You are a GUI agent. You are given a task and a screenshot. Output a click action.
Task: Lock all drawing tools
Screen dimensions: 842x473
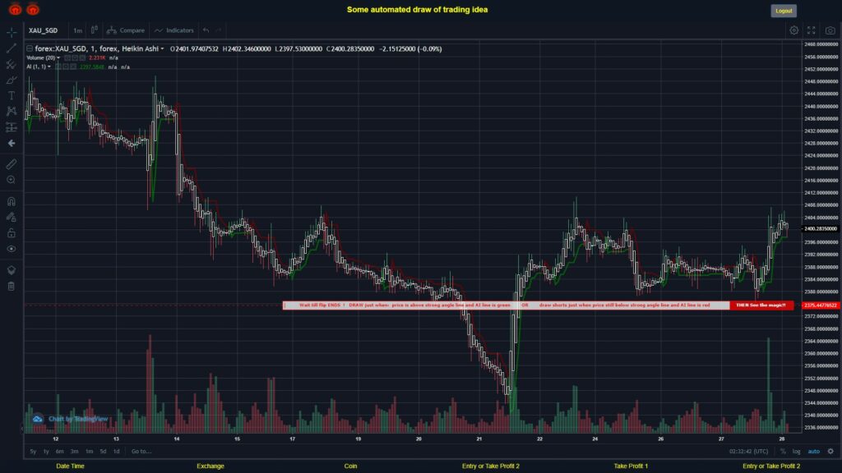coord(12,232)
